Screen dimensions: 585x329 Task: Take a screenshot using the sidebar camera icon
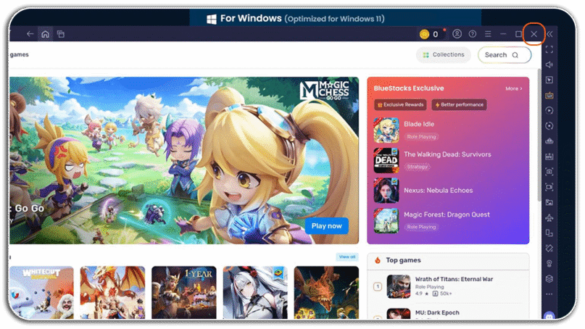point(549,172)
